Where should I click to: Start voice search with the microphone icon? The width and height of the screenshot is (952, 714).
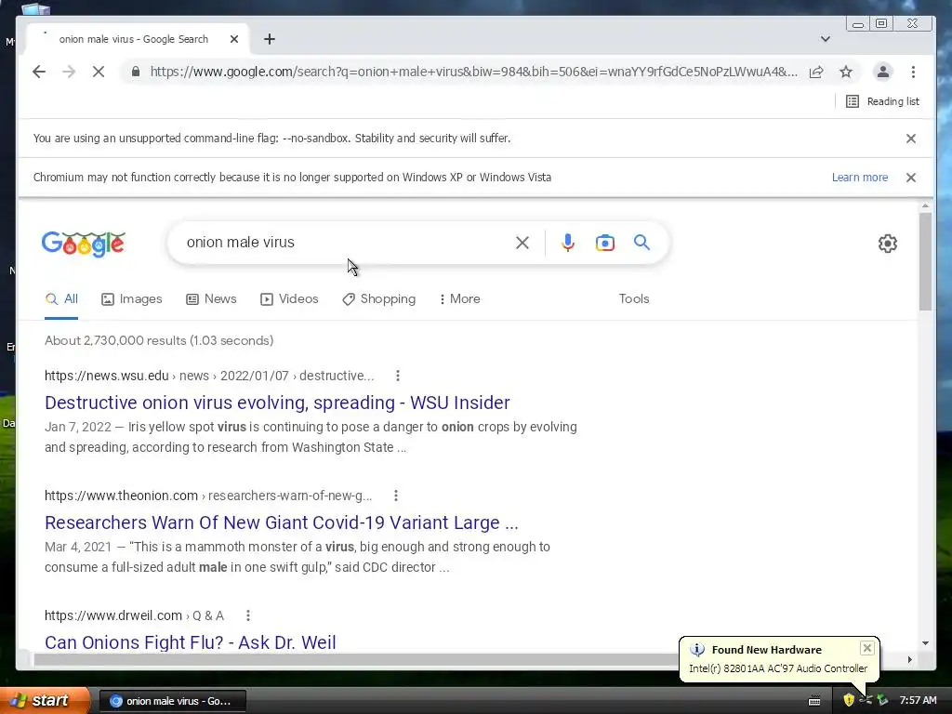[x=568, y=243]
